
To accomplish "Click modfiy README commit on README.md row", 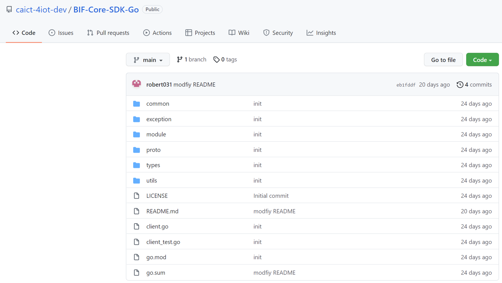I will (x=274, y=211).
